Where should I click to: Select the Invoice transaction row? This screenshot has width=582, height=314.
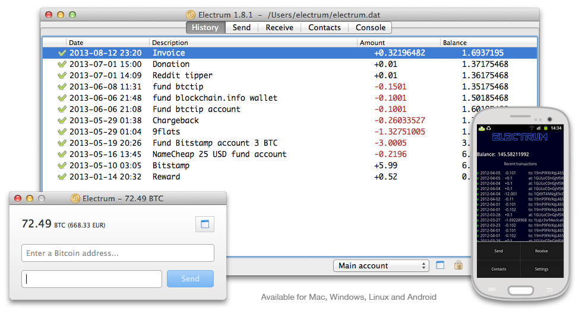click(290, 53)
